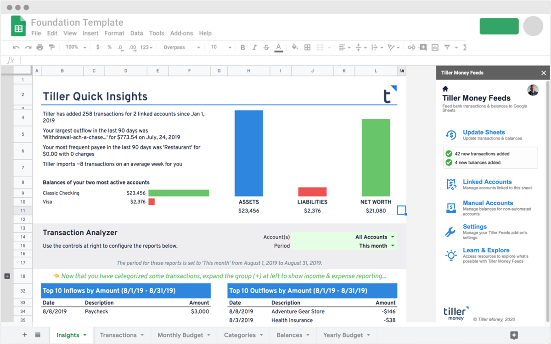Click the Google Sheets home logo
Image resolution: width=551 pixels, height=344 pixels.
(18, 26)
